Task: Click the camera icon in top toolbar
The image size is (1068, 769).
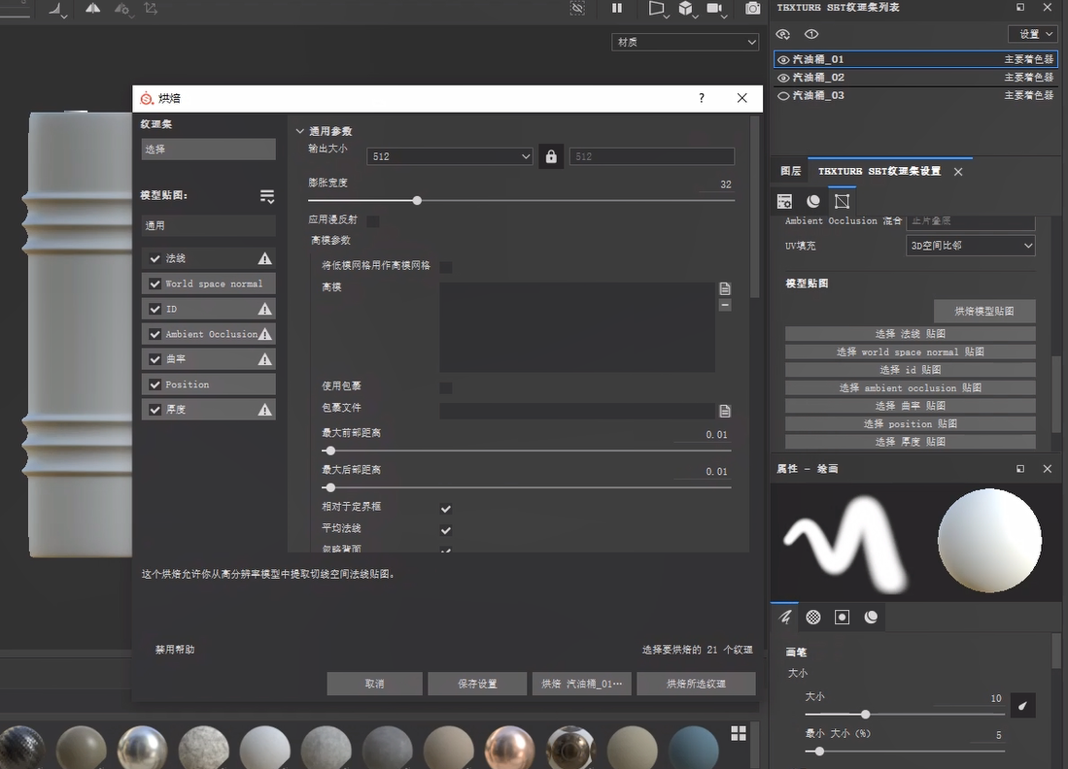Action: [x=752, y=9]
